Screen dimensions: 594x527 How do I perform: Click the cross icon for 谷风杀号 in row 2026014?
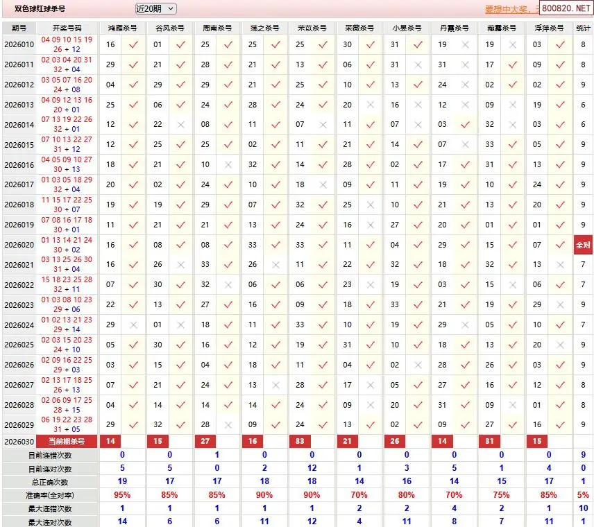181,125
